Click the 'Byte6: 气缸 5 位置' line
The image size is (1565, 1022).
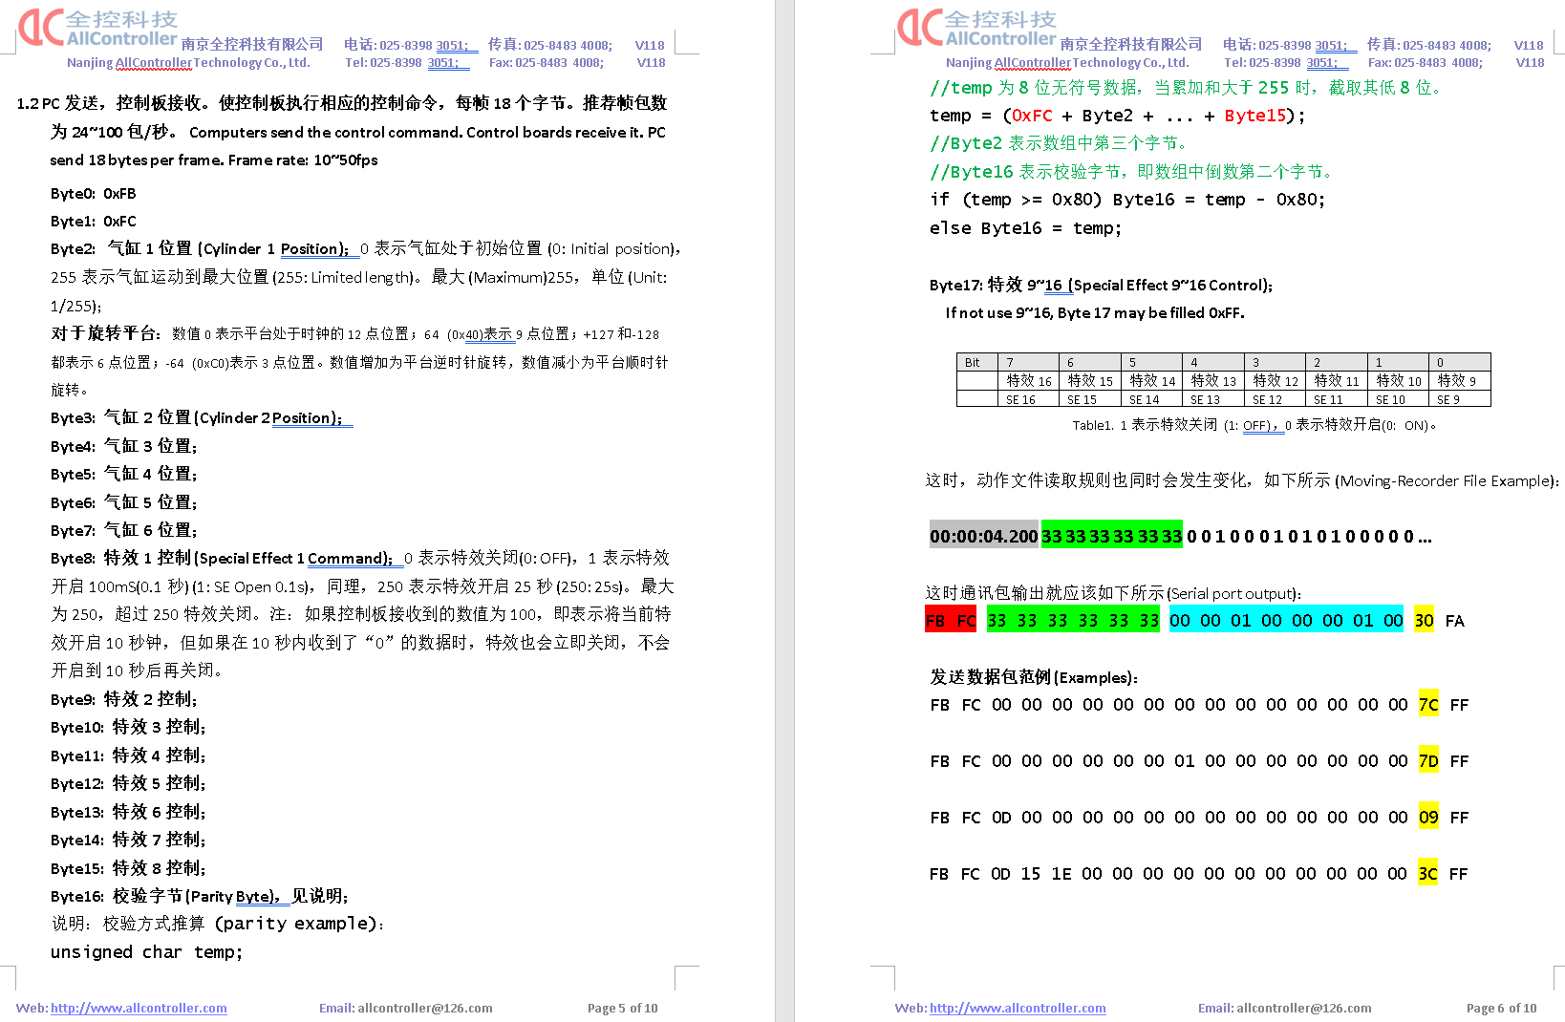pyautogui.click(x=124, y=502)
